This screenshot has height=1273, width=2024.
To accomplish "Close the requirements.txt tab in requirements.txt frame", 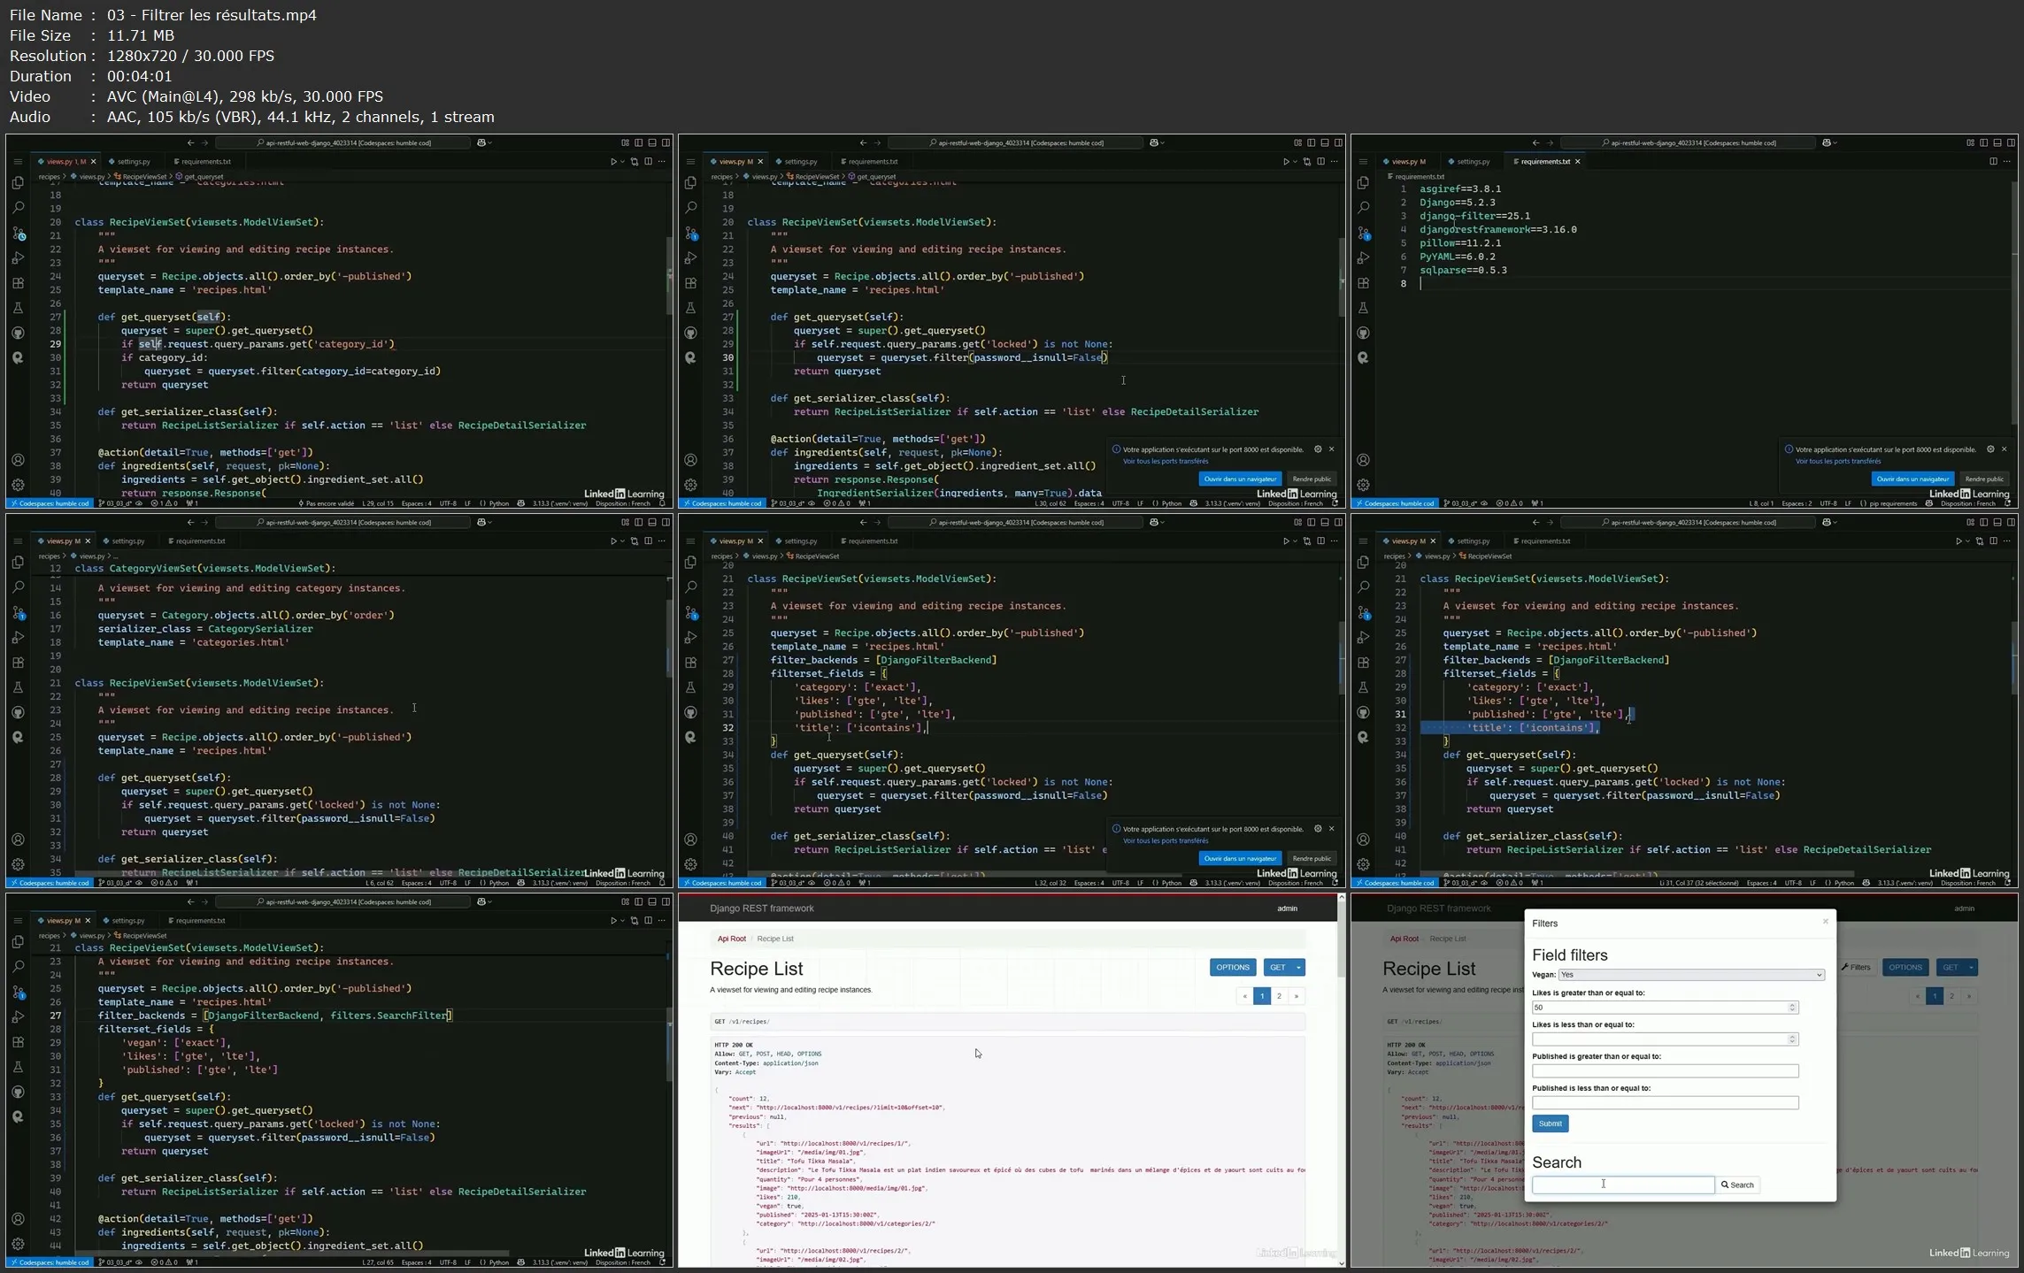I will coord(1577,162).
